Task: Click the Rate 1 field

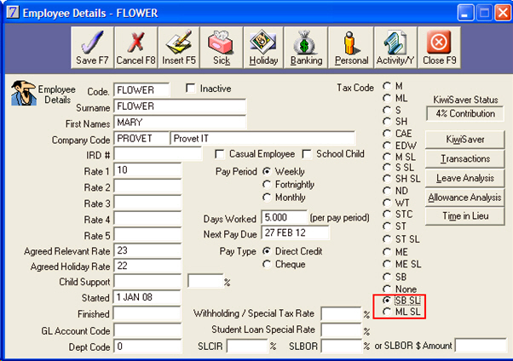Action: click(147, 170)
